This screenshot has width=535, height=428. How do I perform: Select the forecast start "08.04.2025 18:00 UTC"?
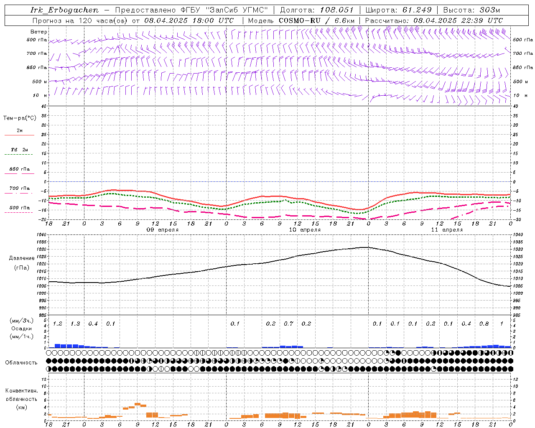(189, 20)
